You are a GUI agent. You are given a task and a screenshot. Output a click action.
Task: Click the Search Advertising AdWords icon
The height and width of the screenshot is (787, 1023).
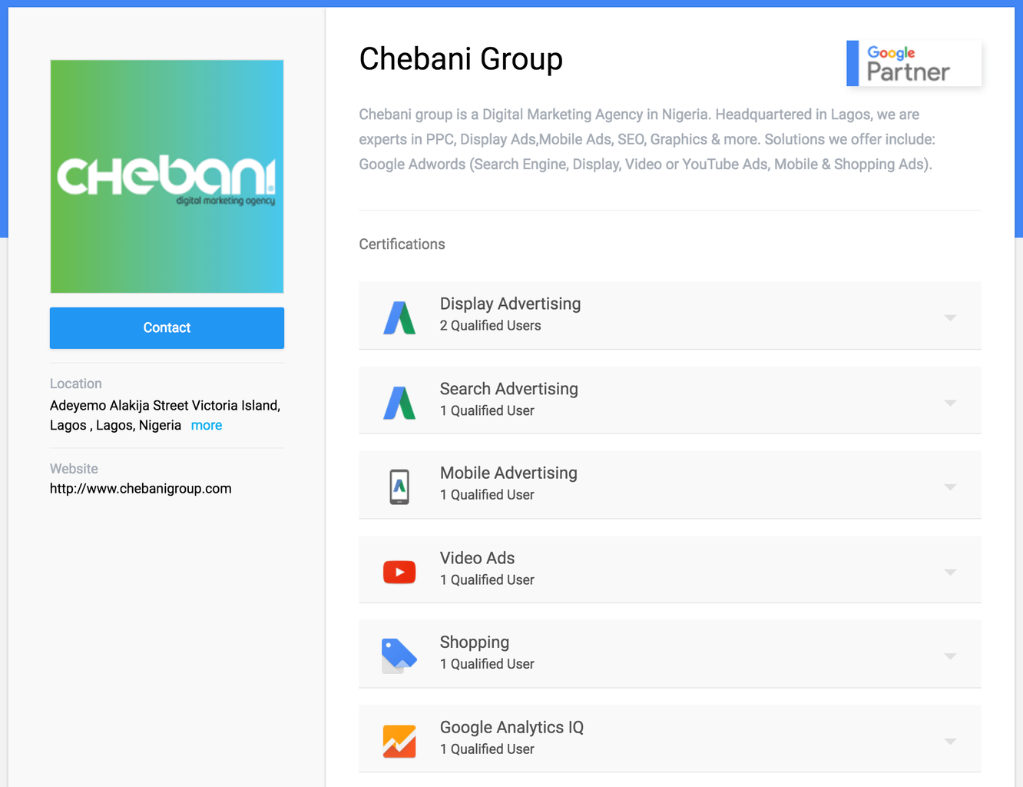(x=399, y=403)
